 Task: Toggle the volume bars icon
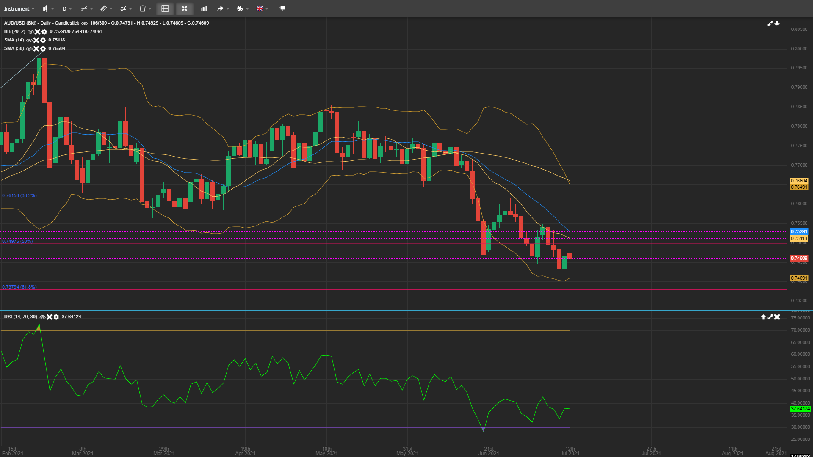204,8
